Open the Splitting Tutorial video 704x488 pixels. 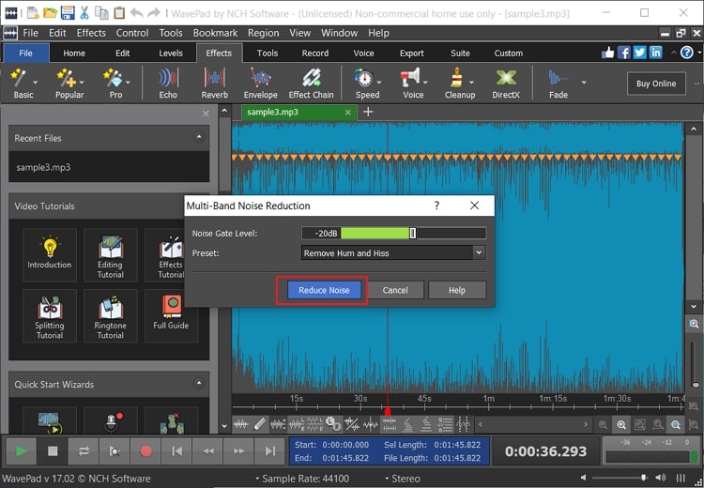coord(50,315)
